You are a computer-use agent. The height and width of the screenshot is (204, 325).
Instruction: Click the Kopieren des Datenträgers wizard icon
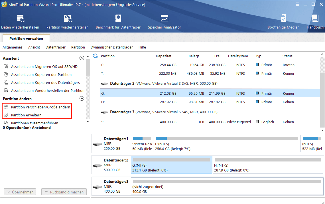click(6, 82)
